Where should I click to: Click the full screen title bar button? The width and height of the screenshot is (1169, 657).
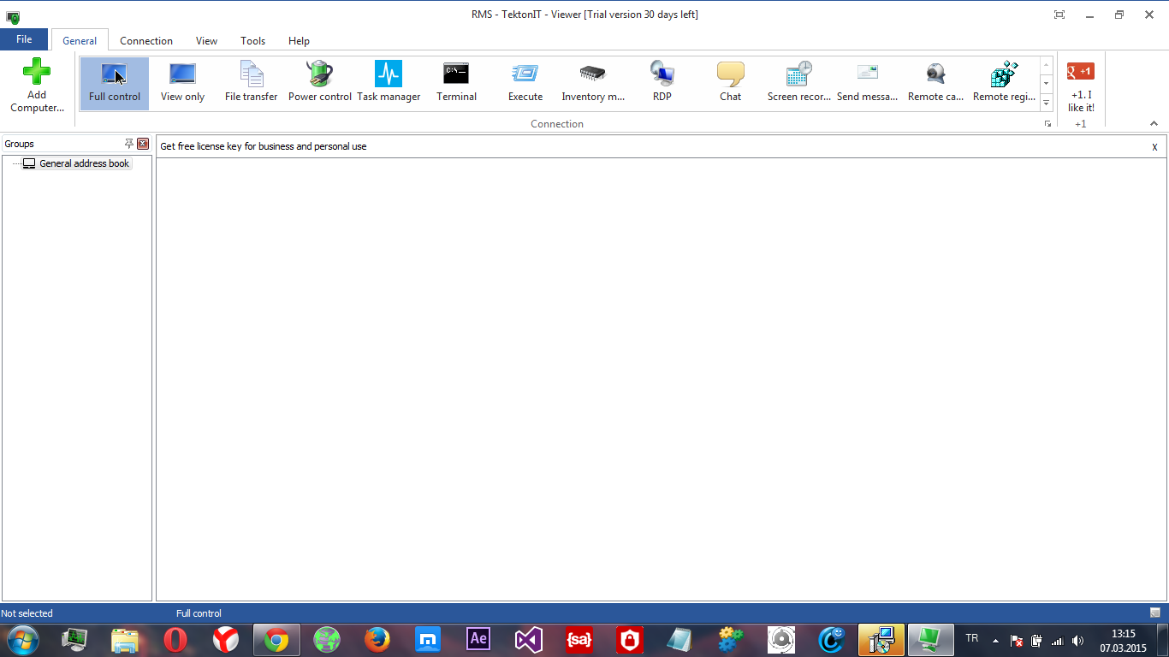coord(1059,15)
